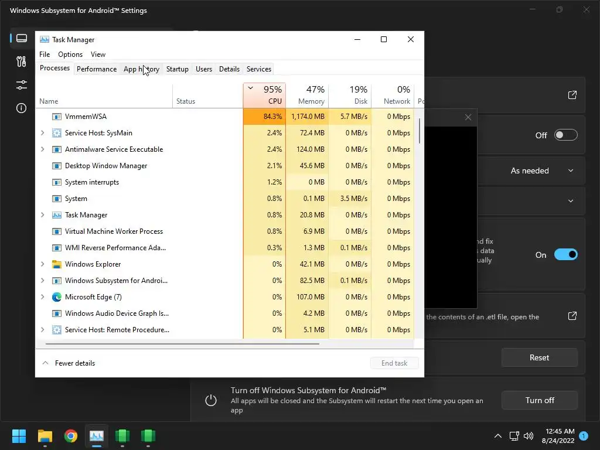The image size is (600, 450).
Task: Click the VmmemWSA process icon
Action: click(x=57, y=117)
